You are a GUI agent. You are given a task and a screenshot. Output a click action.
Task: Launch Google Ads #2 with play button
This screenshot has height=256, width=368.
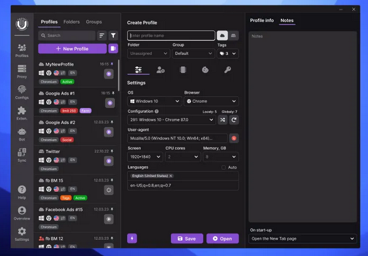pyautogui.click(x=109, y=132)
